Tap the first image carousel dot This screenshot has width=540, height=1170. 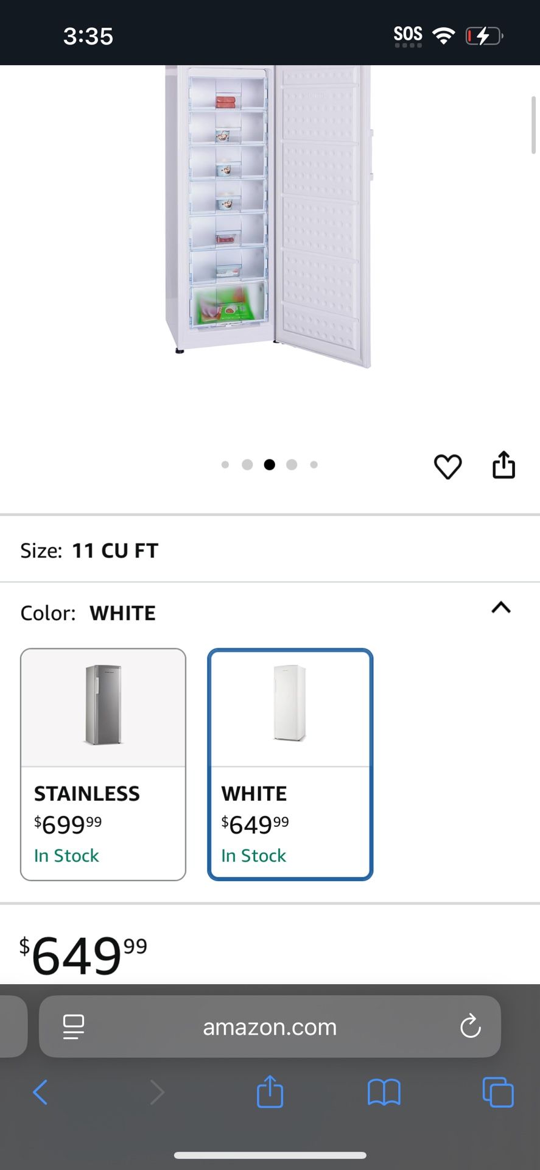pos(225,465)
